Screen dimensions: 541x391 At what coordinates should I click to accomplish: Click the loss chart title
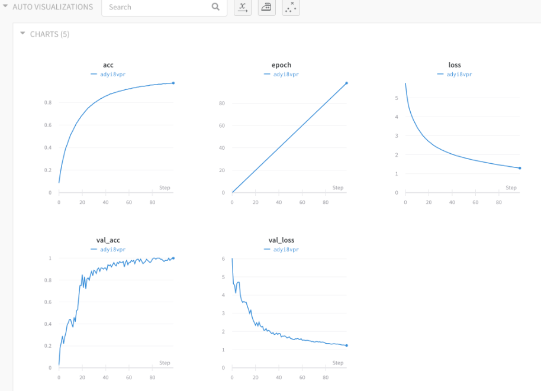[455, 65]
